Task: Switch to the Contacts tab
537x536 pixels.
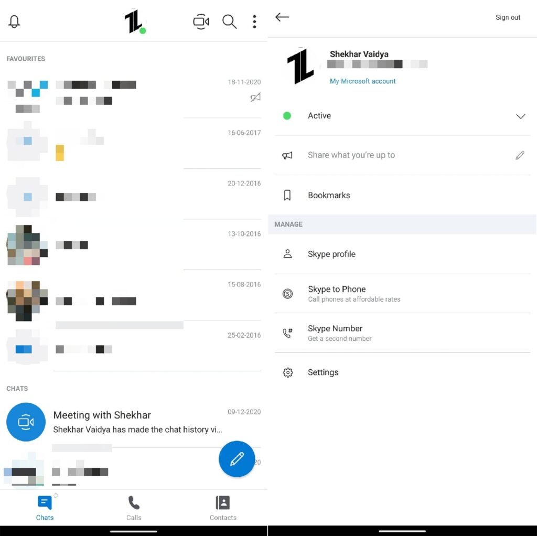Action: click(223, 508)
